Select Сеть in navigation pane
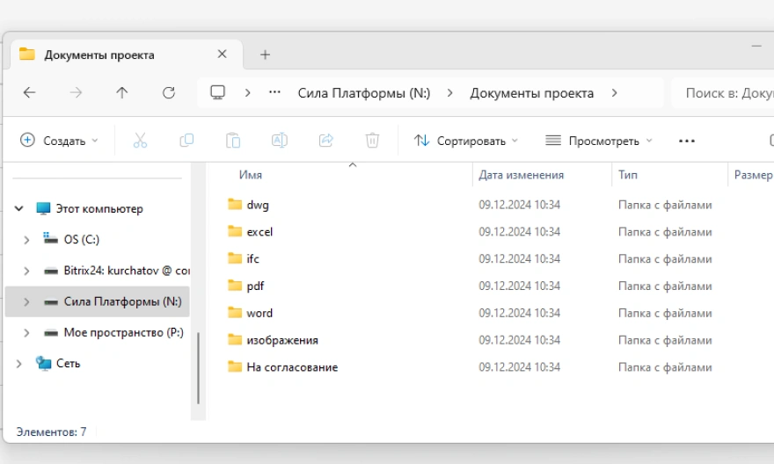The height and width of the screenshot is (464, 774). click(68, 364)
